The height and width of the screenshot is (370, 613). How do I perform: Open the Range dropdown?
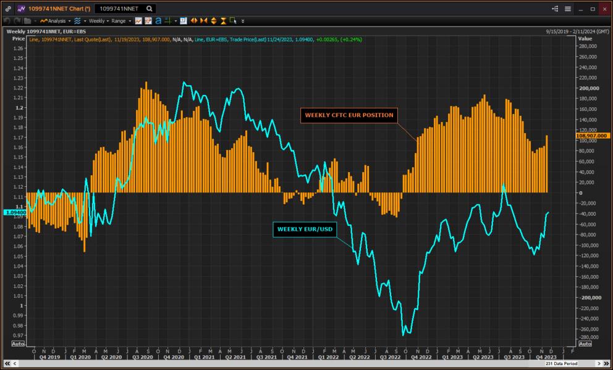[119, 20]
